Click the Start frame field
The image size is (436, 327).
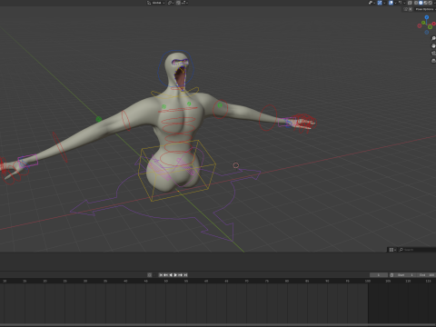(405, 275)
